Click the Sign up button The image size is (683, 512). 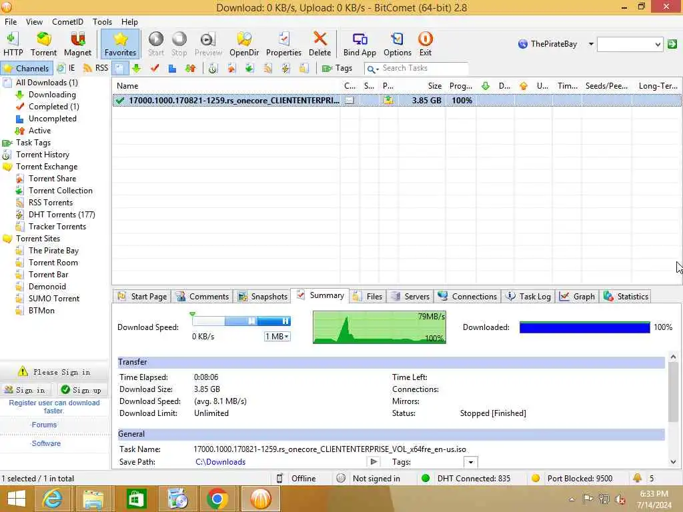(x=82, y=390)
